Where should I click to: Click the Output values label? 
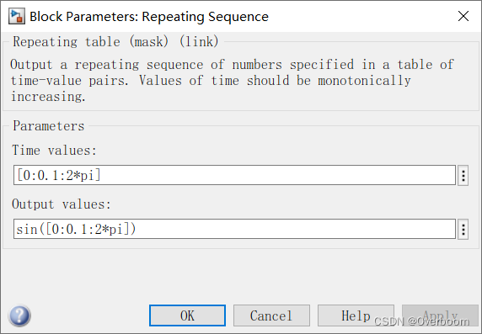point(62,204)
